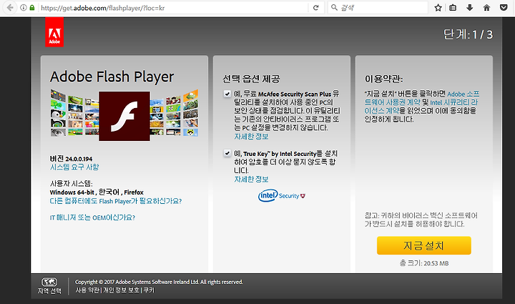Click the URL address bar field

(x=174, y=8)
